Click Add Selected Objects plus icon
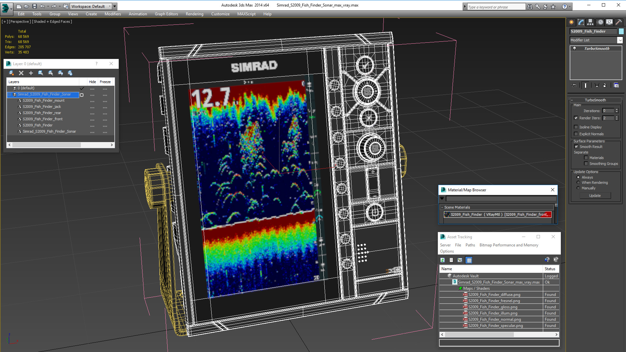This screenshot has height=352, width=626. click(31, 73)
